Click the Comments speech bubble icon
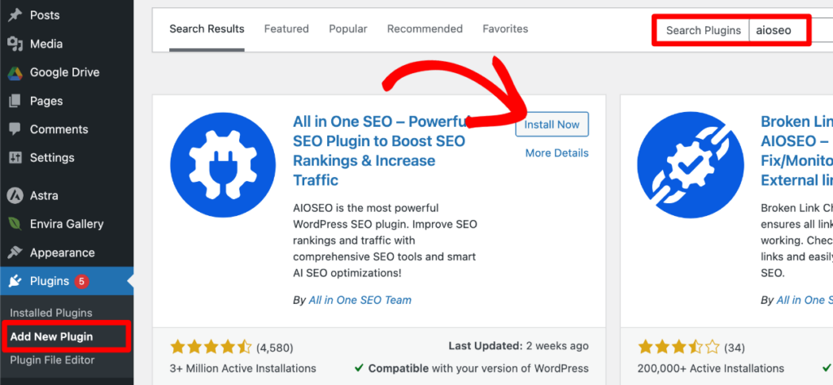The image size is (833, 385). 15,129
